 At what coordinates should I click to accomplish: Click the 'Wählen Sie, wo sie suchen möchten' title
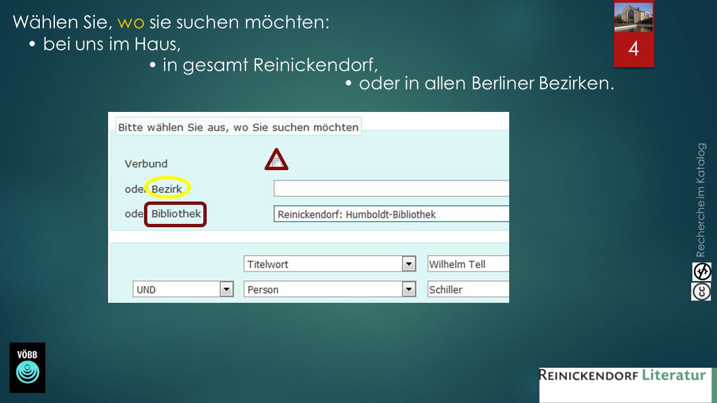click(x=171, y=22)
